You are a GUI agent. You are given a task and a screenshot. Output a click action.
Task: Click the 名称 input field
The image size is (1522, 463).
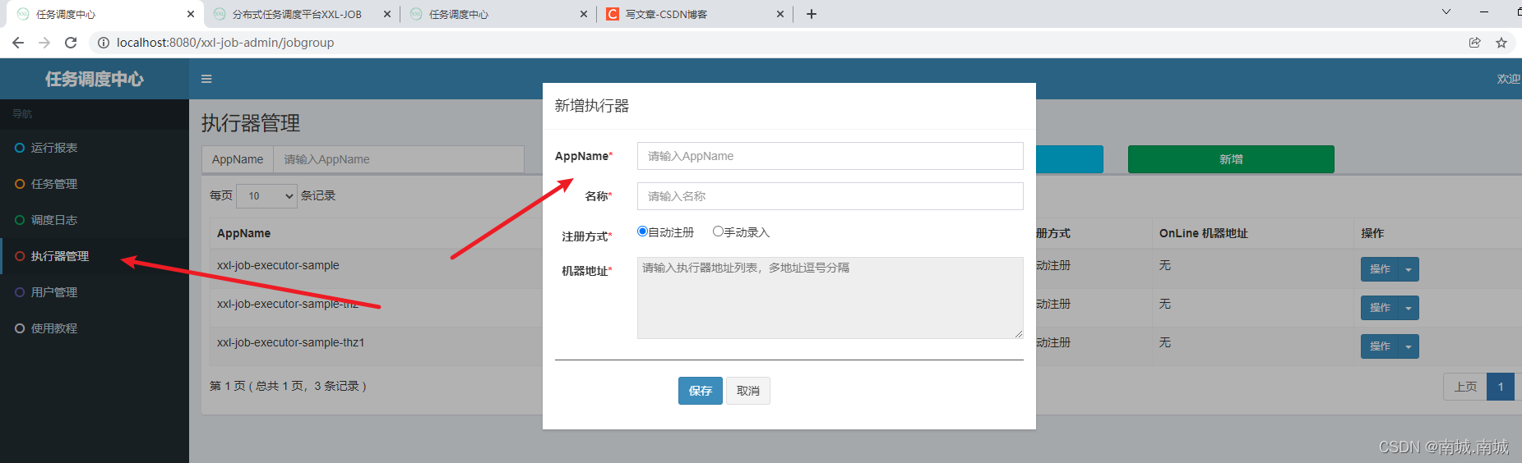click(x=830, y=196)
